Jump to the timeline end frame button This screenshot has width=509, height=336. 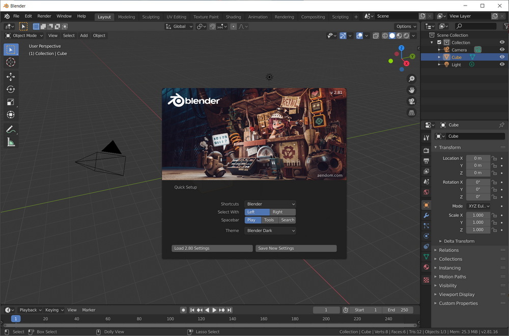229,310
